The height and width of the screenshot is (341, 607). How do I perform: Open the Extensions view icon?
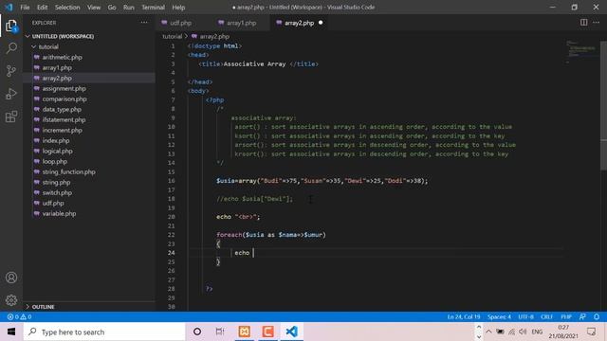point(11,117)
